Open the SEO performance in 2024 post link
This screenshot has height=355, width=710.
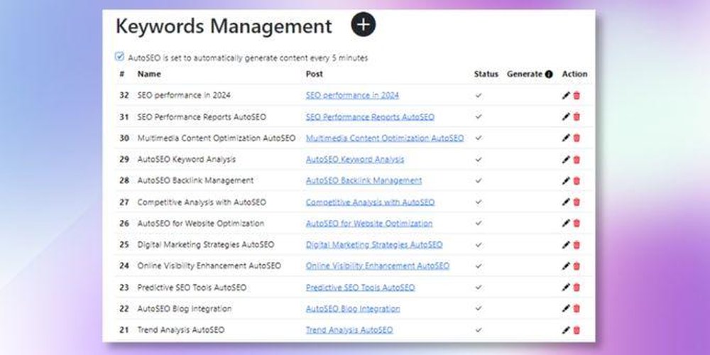tap(352, 95)
